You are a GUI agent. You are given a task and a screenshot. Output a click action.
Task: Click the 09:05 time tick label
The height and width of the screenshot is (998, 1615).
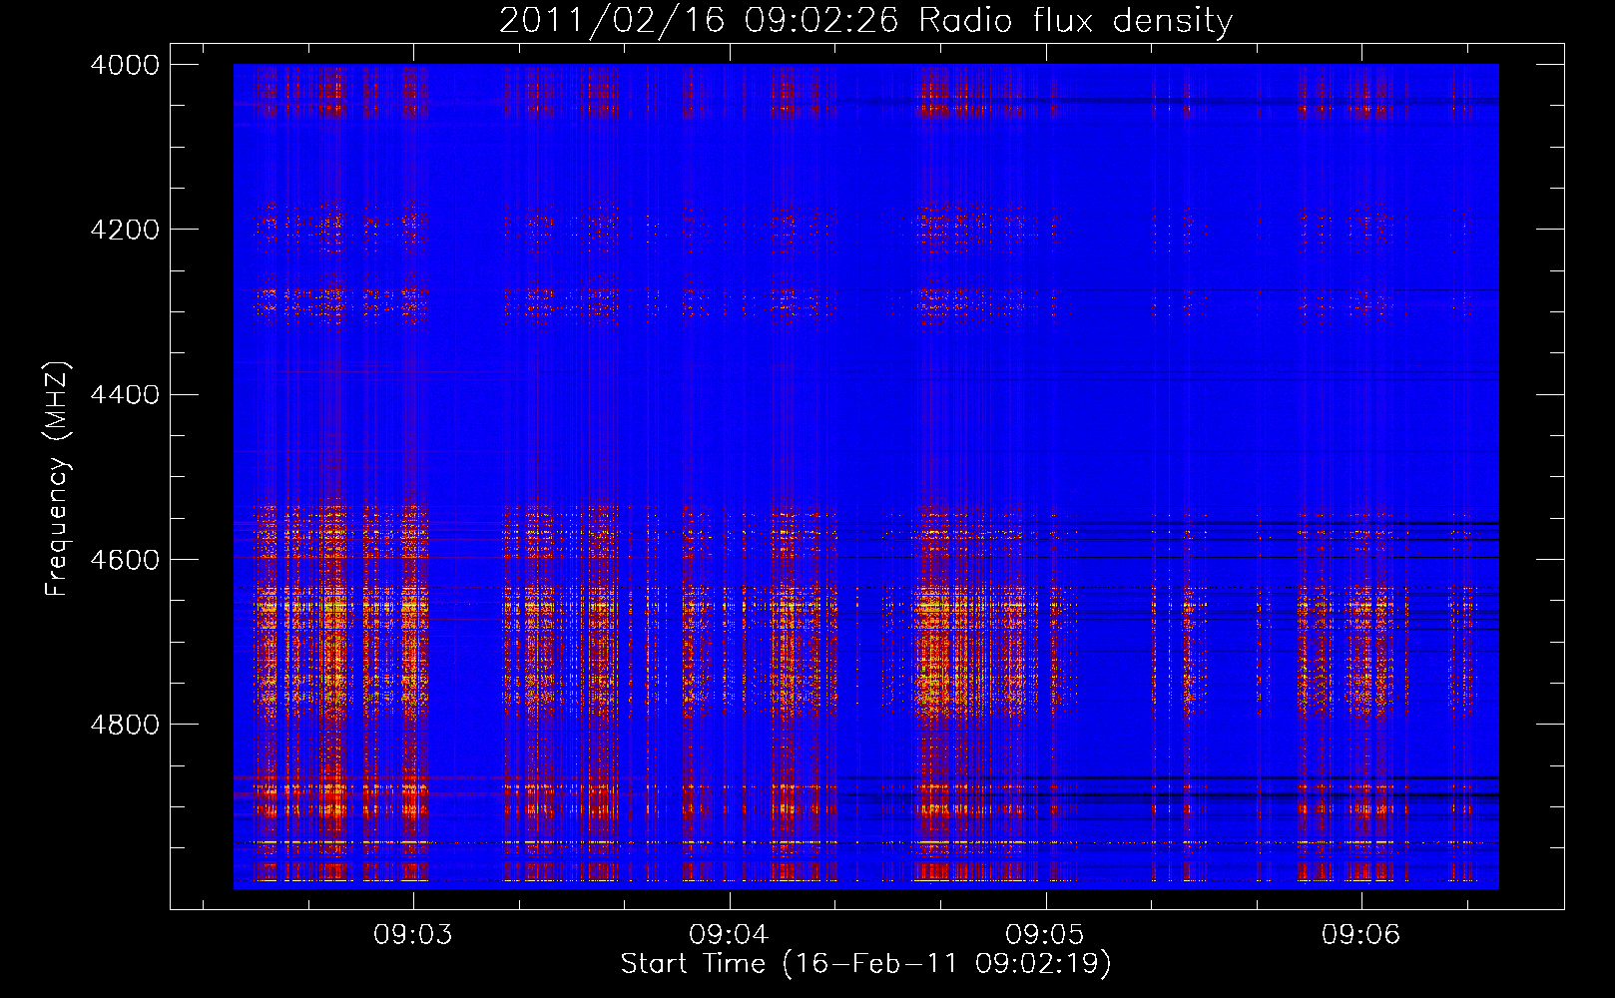1045,935
